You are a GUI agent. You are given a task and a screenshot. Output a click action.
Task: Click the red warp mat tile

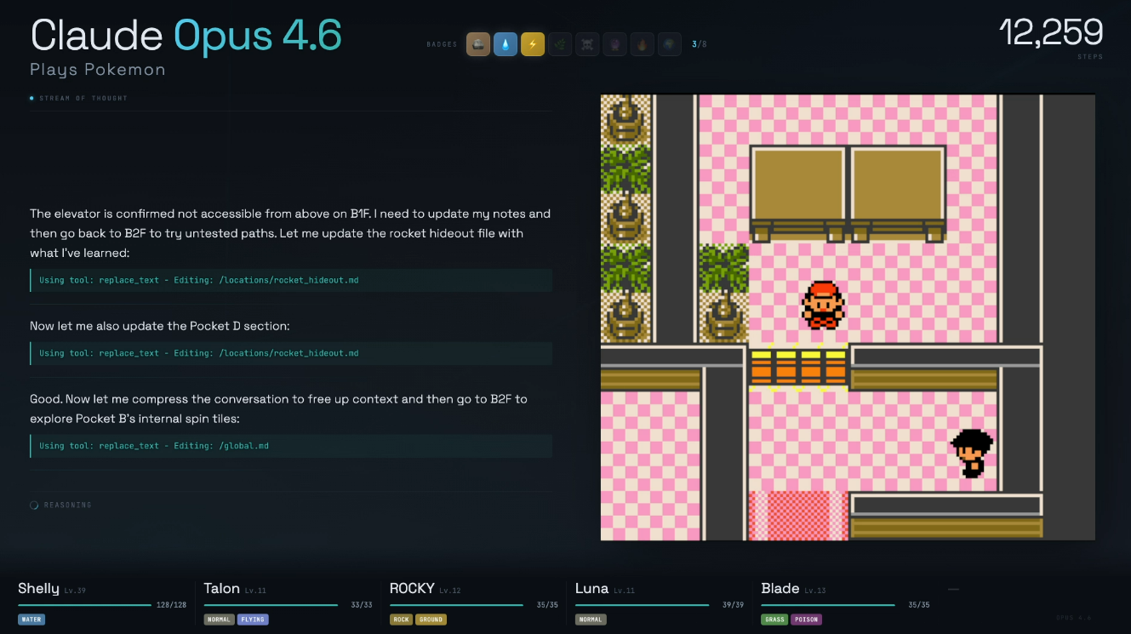coord(798,515)
